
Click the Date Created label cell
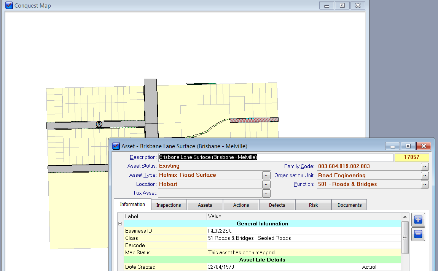tap(166, 267)
